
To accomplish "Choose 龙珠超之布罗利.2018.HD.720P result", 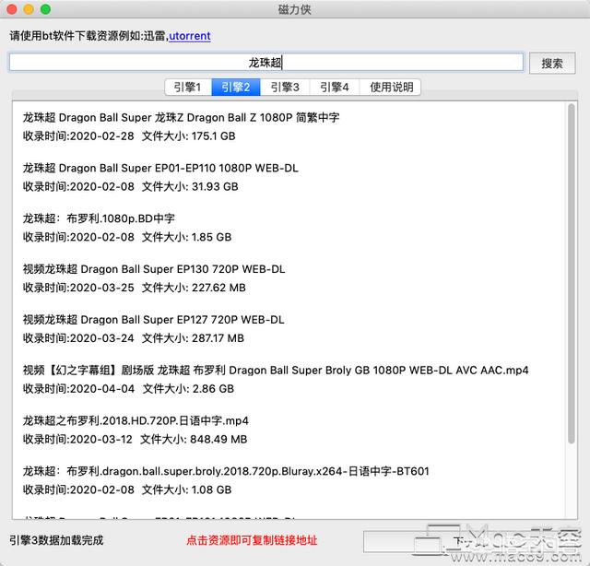I will [x=136, y=420].
